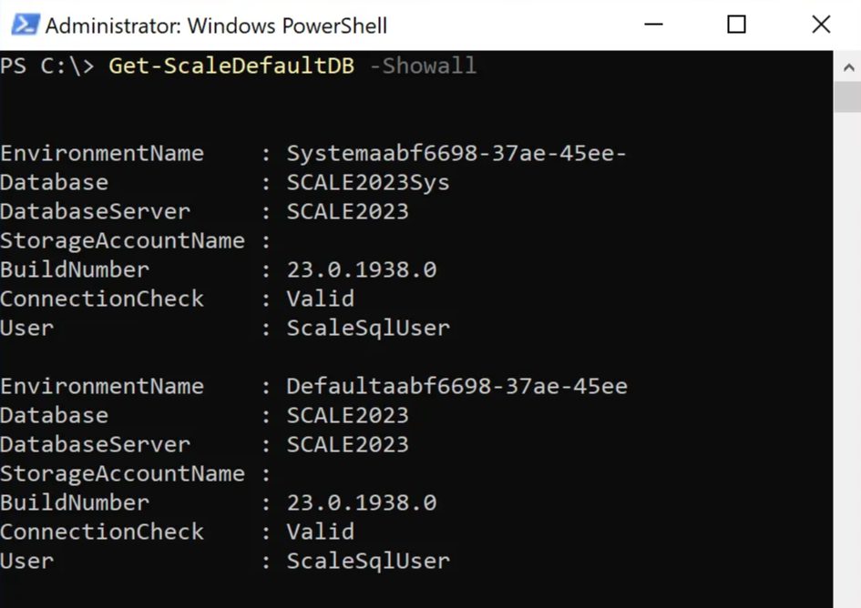Click the last ScaleSqlUser value at the bottom

pos(368,562)
